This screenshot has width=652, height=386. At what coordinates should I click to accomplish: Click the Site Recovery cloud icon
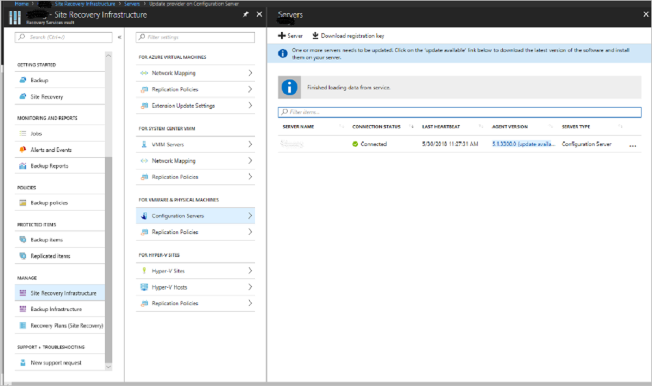pos(23,96)
